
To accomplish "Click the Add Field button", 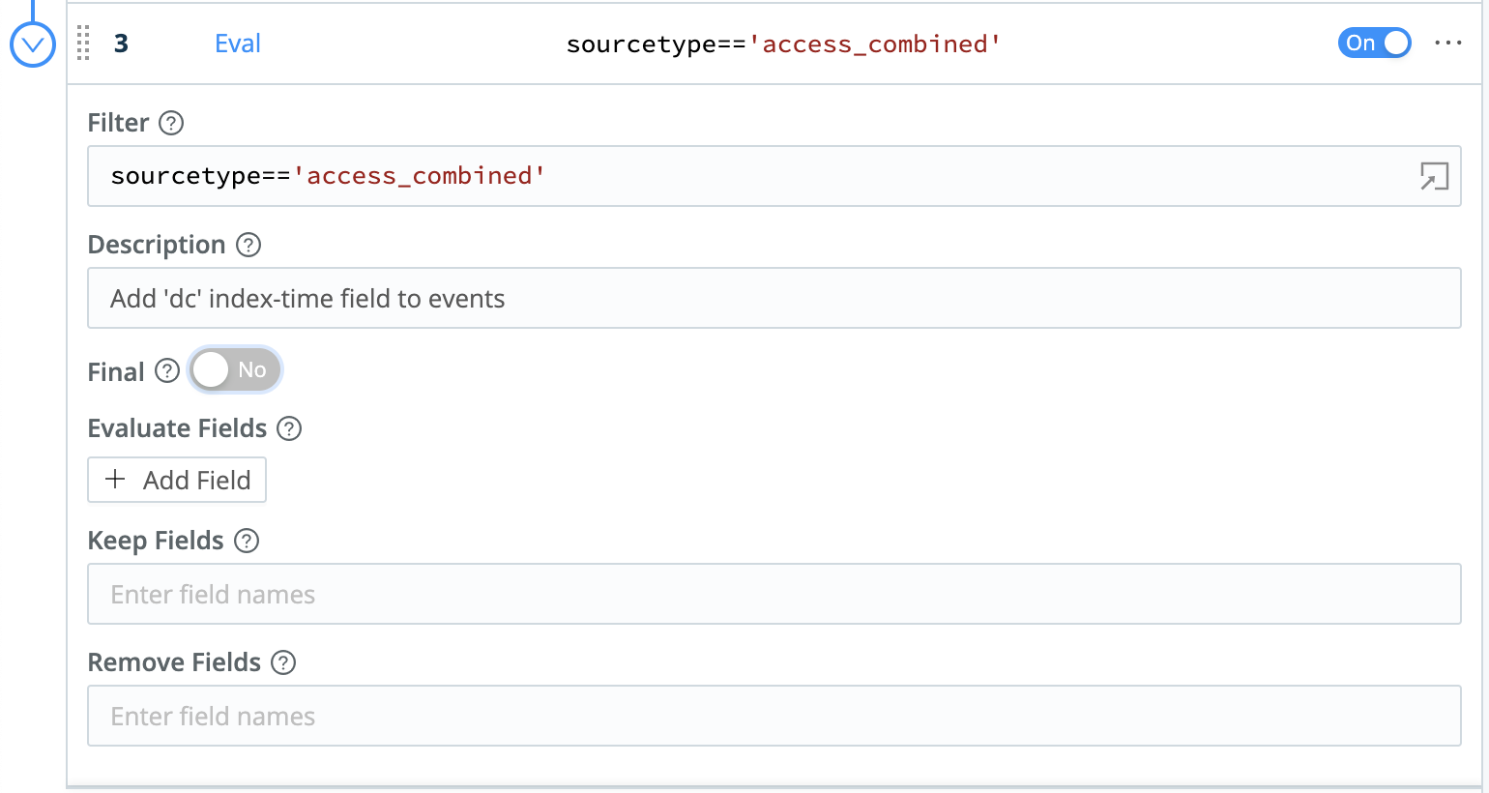I will pyautogui.click(x=176, y=480).
